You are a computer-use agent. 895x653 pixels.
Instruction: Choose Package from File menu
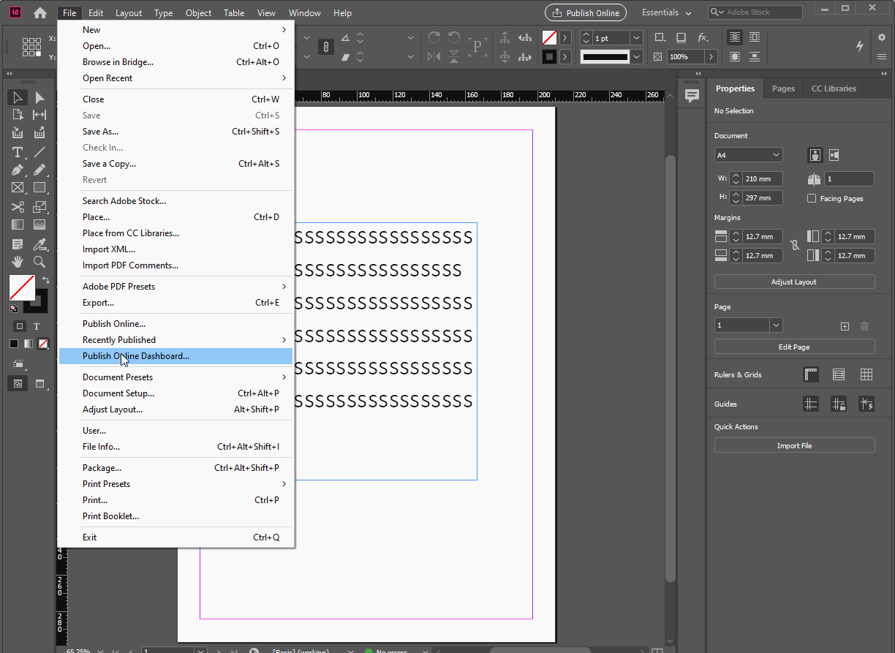click(x=175, y=468)
